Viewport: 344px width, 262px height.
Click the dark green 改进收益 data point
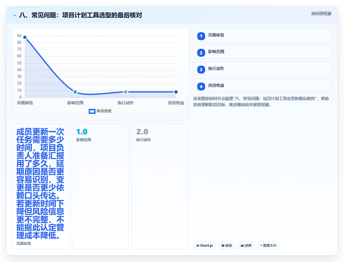coord(176,92)
